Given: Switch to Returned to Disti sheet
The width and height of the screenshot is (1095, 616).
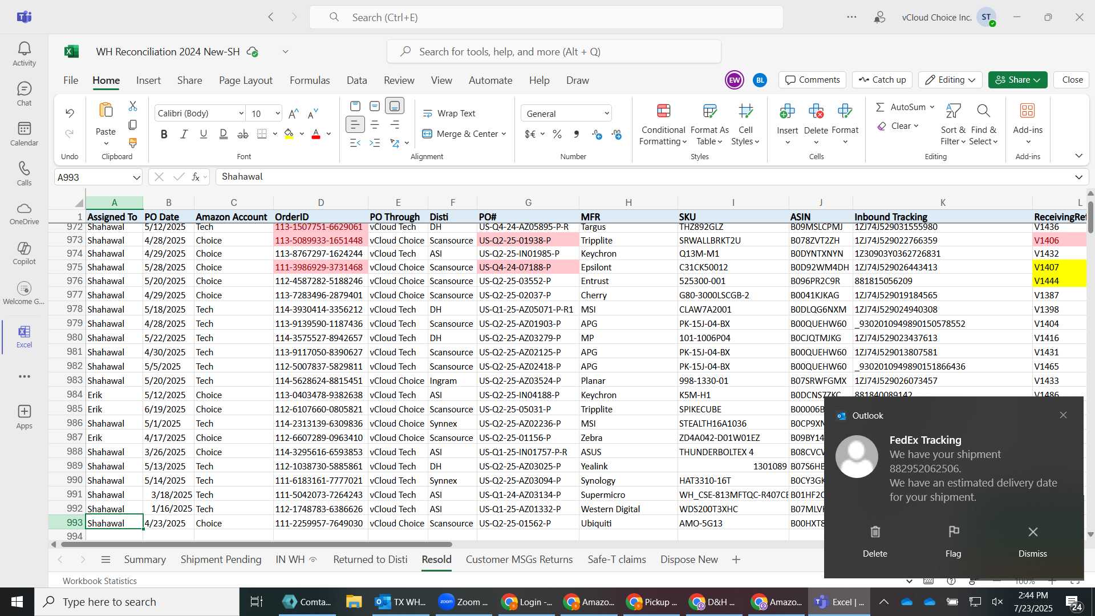Looking at the screenshot, I should [x=370, y=560].
